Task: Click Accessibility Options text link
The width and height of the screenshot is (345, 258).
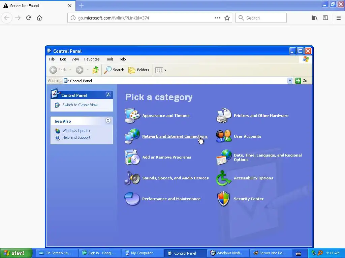Action: coord(253,178)
